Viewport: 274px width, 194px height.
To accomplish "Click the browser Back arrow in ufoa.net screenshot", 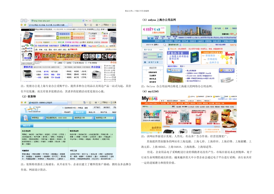I will (x=22, y=21).
